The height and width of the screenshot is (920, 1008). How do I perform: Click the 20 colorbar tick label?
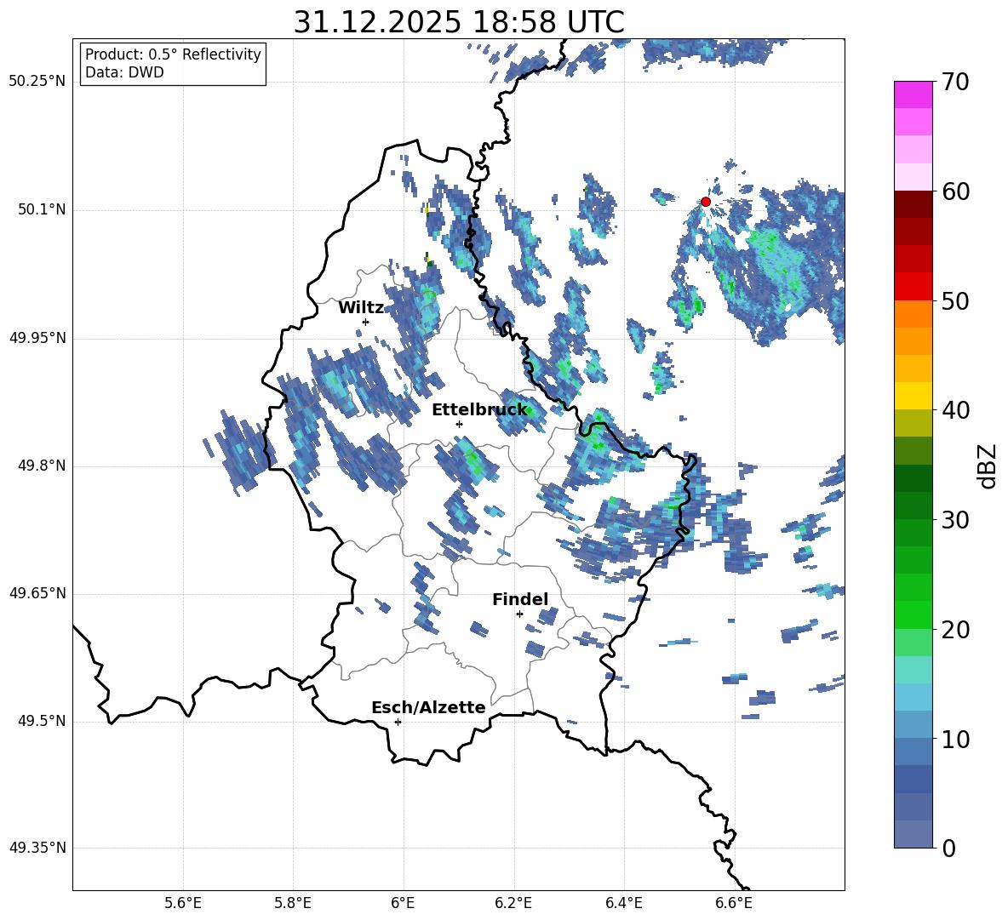pyautogui.click(x=955, y=630)
